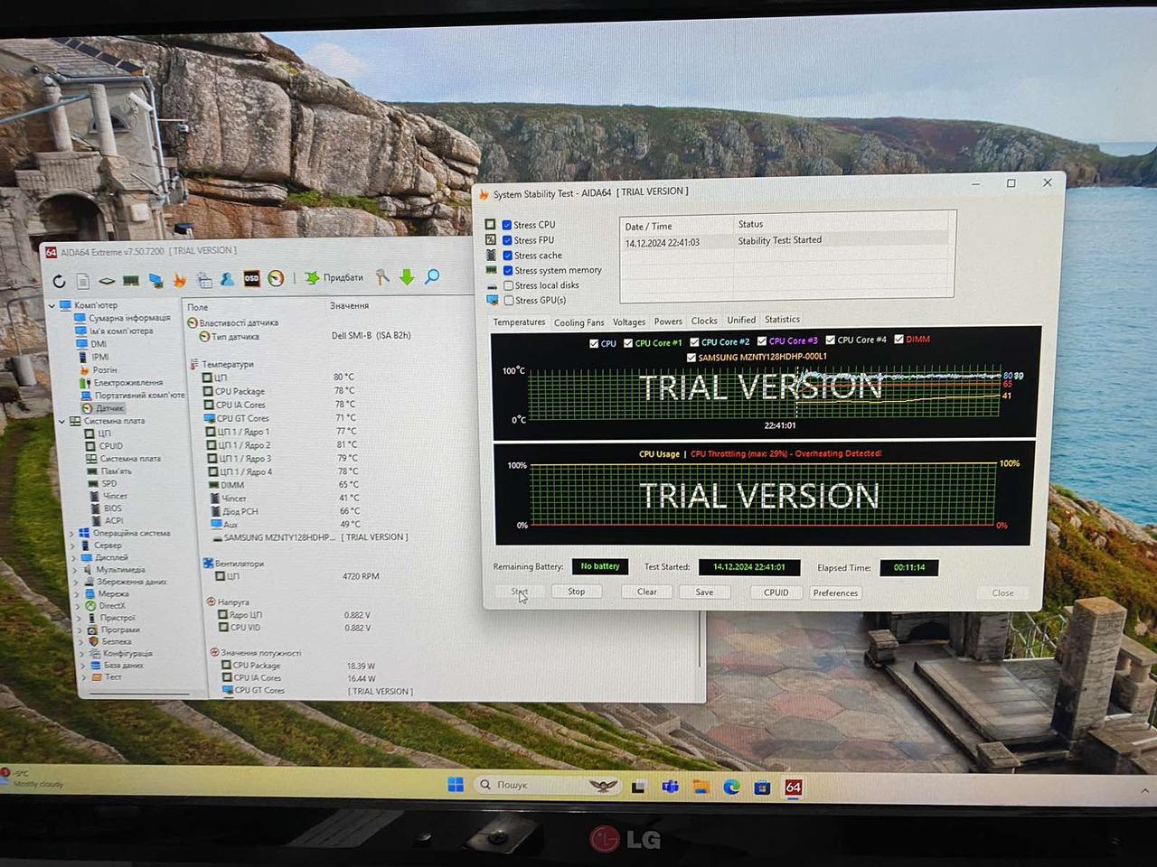Collapse the Системна плата tree node
Screen dimensions: 1157x867
[x=62, y=422]
